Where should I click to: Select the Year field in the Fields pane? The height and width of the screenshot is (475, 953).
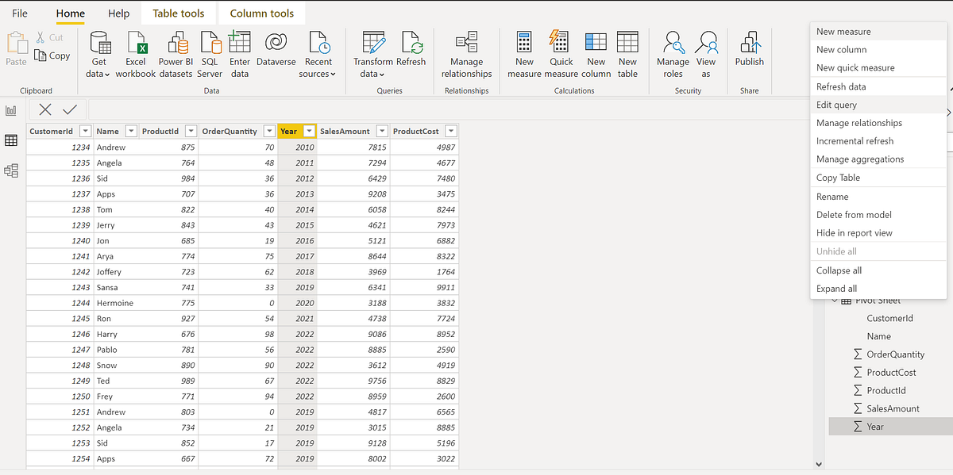coord(876,426)
